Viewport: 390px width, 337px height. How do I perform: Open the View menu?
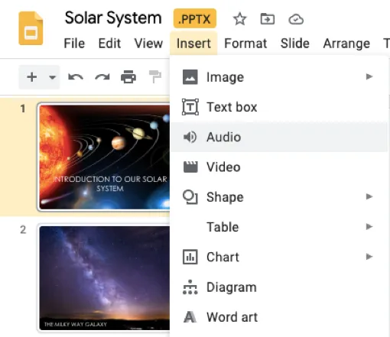[x=148, y=44]
